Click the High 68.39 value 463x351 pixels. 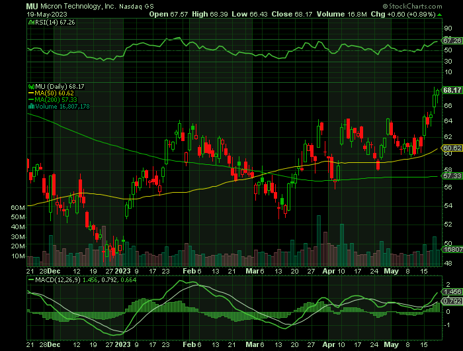coord(210,14)
